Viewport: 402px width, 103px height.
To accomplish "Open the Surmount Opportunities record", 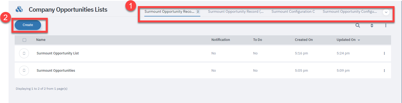I will 56,71.
